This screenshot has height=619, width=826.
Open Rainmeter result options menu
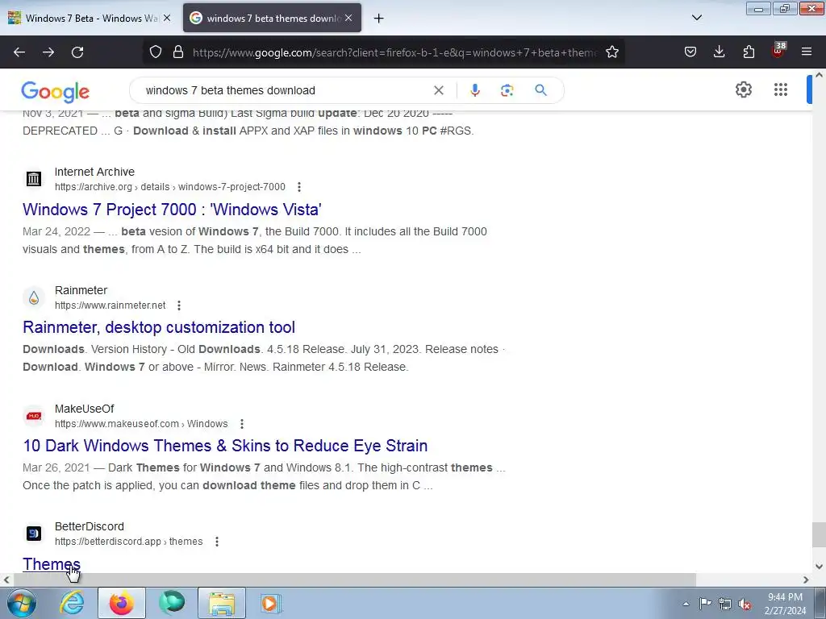click(x=179, y=305)
